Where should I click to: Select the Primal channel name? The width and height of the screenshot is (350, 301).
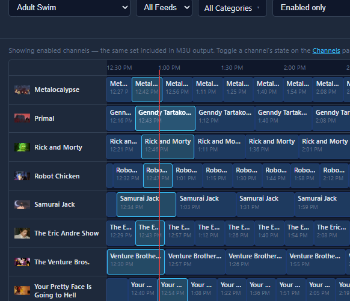[44, 118]
